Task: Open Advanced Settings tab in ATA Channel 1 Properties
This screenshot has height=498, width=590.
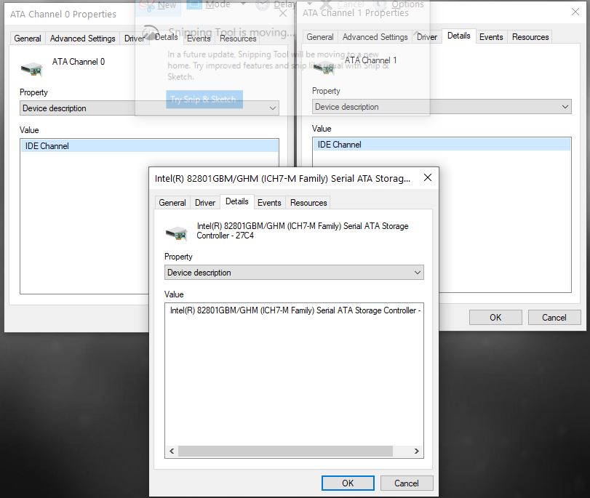Action: tap(375, 37)
